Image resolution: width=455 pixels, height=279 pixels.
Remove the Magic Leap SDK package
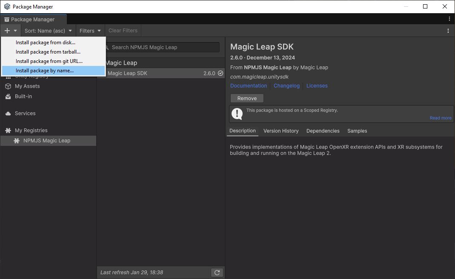coord(247,98)
